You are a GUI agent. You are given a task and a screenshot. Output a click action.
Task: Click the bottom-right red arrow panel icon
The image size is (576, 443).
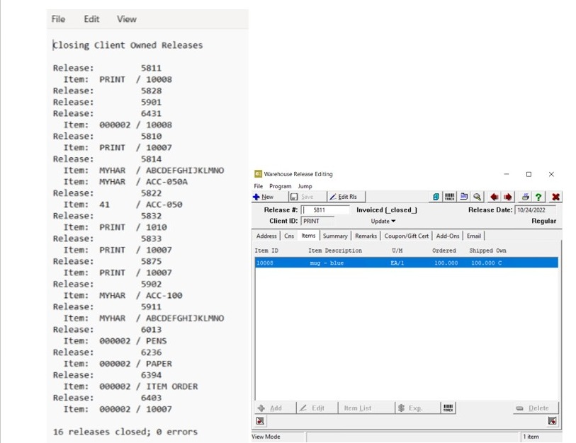(x=552, y=421)
